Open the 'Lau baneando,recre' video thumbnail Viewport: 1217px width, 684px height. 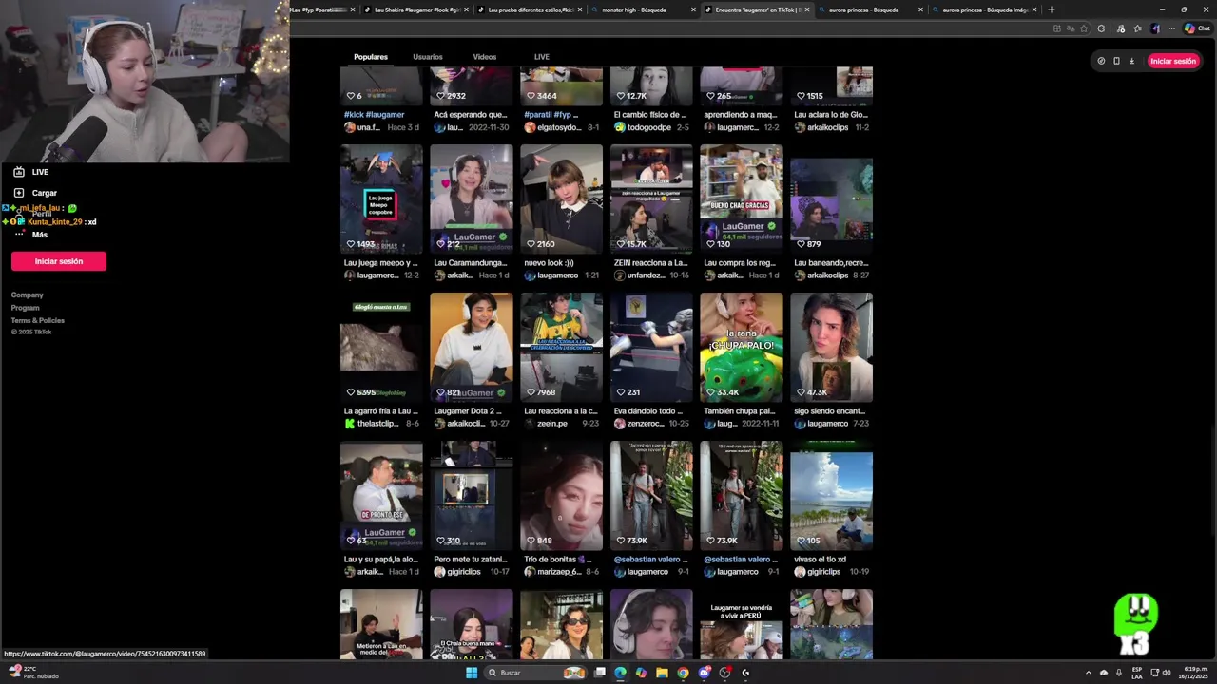click(x=831, y=199)
